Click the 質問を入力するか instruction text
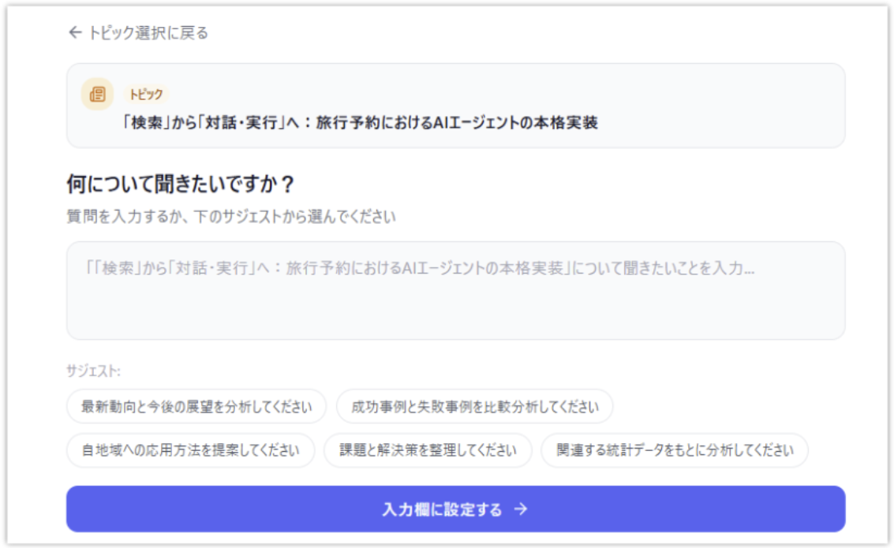Image resolution: width=894 pixels, height=548 pixels. point(231,217)
